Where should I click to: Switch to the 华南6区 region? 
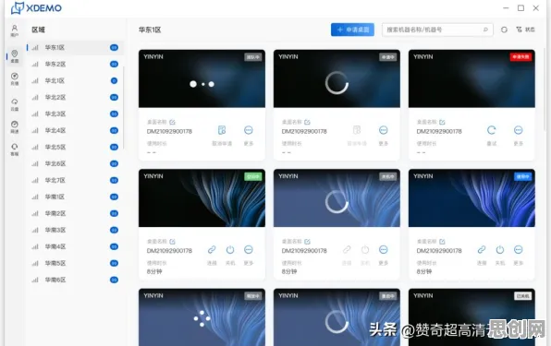click(x=75, y=280)
